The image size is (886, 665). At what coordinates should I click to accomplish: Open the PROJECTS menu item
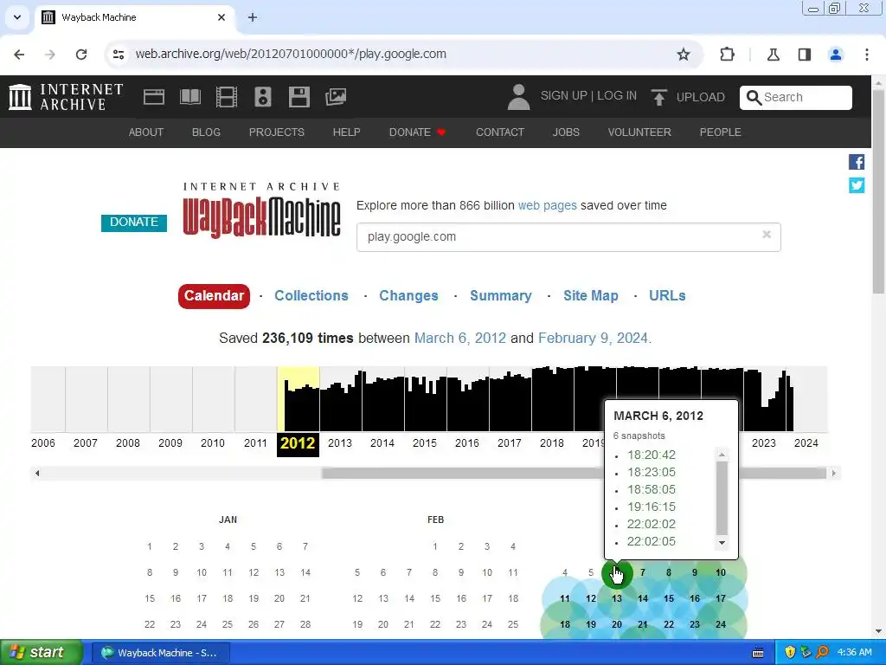point(277,132)
